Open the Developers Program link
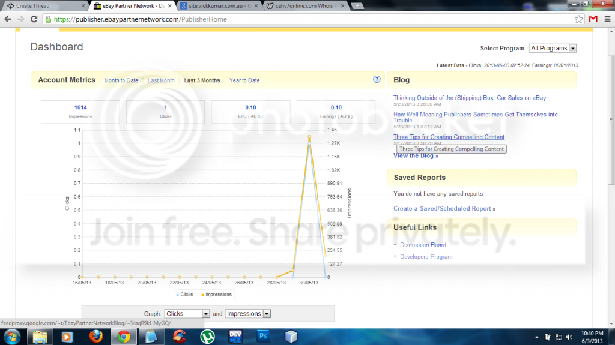 [426, 257]
